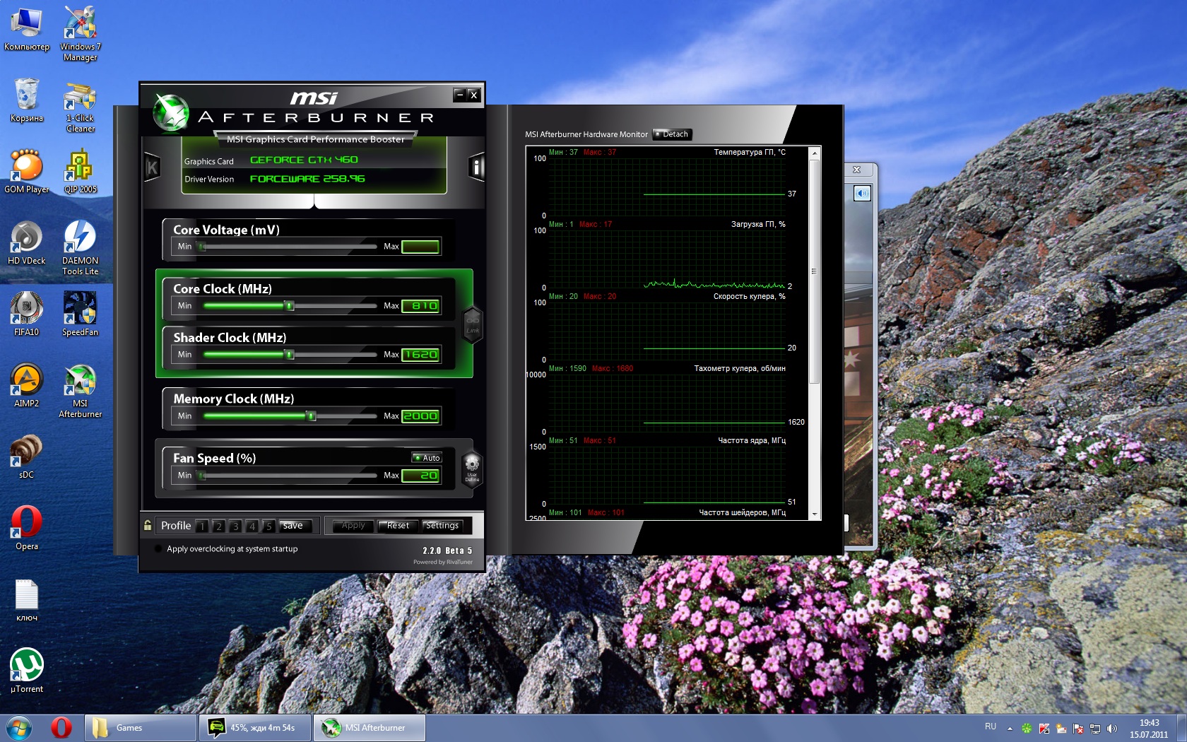Open the Windows Start menu

(18, 728)
